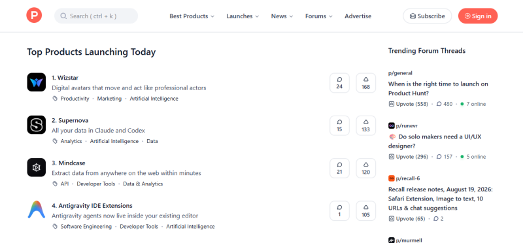Open 4. Antigravity IDE Extensions title
The image size is (523, 243).
pos(92,206)
